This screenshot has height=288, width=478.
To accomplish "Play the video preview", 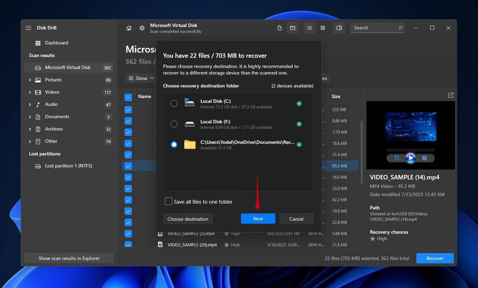I will point(410,158).
